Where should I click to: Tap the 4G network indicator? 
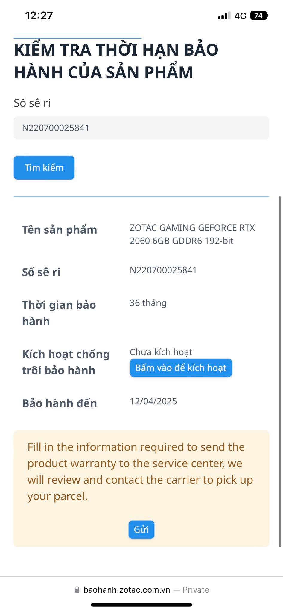(x=240, y=16)
